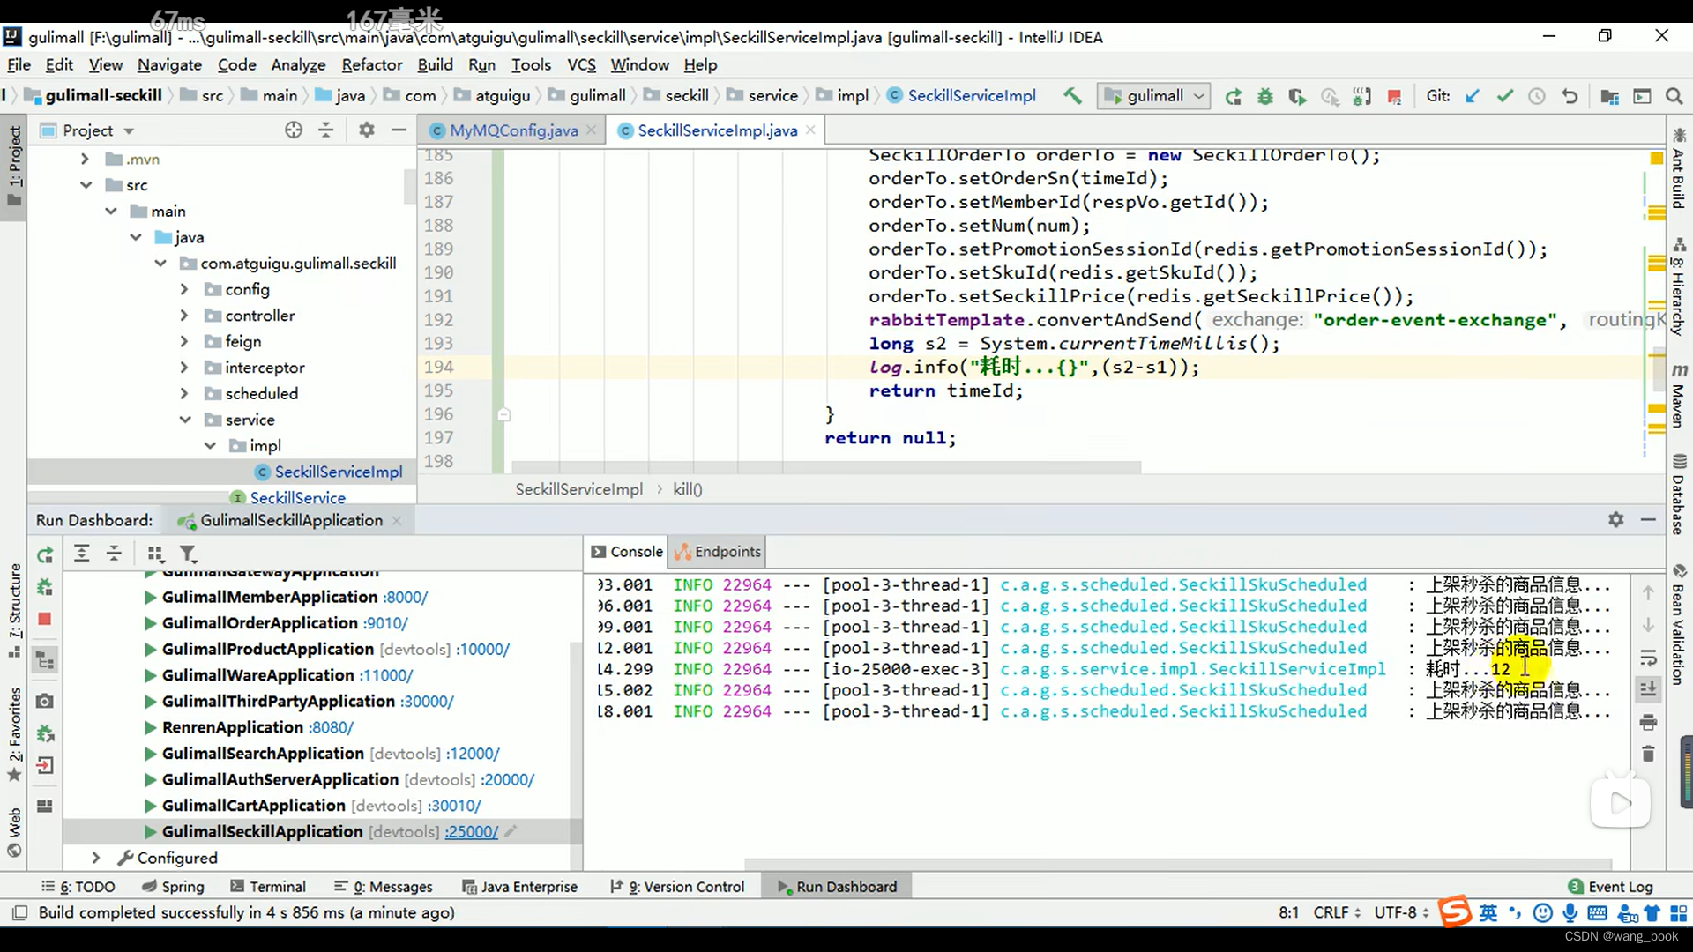Expand the .mvn folder
This screenshot has width=1693, height=952.
[x=85, y=160]
